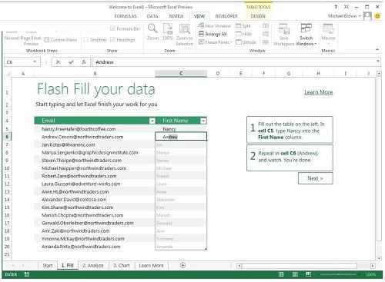Viewport: 385px width, 282px height.
Task: Click the Zoom magnifier icon
Action: point(152,28)
